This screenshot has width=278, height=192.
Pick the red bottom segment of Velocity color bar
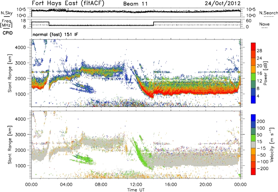pos(253,172)
